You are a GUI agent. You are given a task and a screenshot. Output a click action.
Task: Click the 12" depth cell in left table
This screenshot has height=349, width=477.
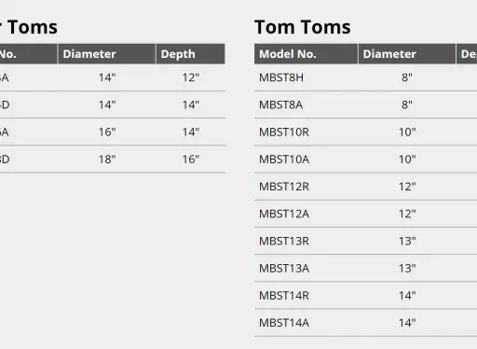point(191,77)
